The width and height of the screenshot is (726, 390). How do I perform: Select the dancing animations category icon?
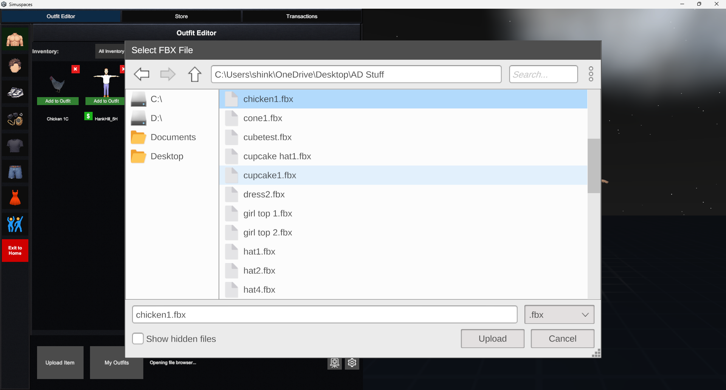pyautogui.click(x=15, y=224)
